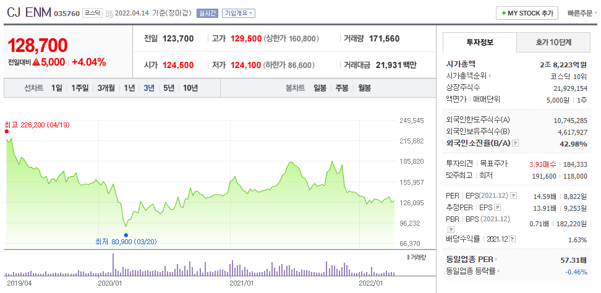Screen dimensions: 601x293
Task: Select the 1주일 line chart period
Action: point(80,88)
